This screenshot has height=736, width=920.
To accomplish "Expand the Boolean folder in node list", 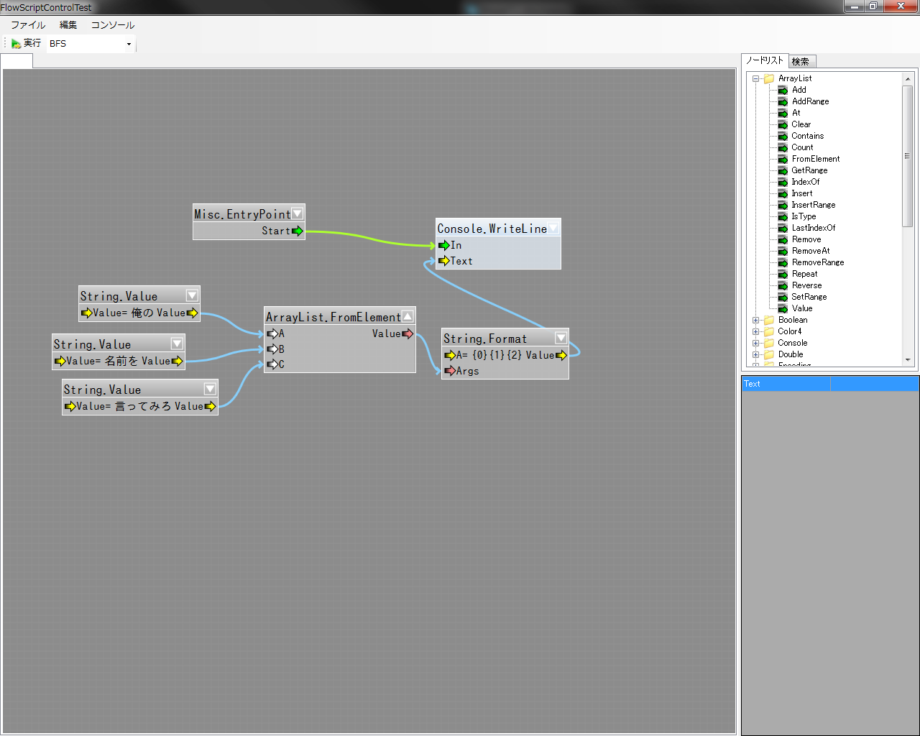I will (x=755, y=320).
